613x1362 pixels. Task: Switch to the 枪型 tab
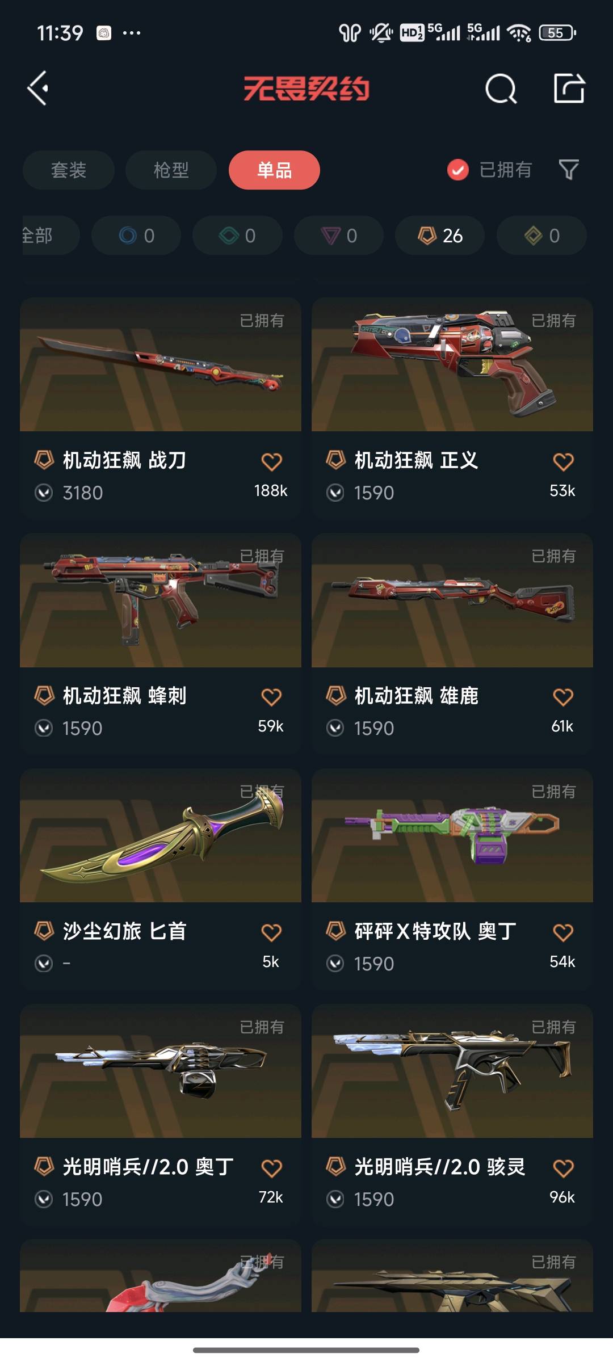[171, 170]
